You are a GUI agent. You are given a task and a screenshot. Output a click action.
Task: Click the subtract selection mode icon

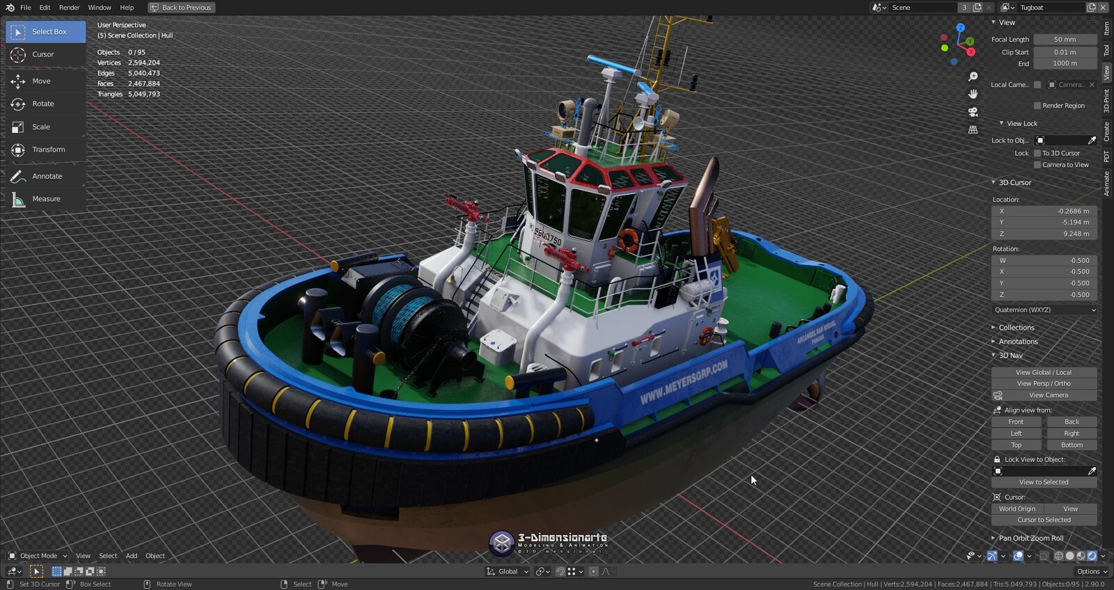(x=79, y=571)
